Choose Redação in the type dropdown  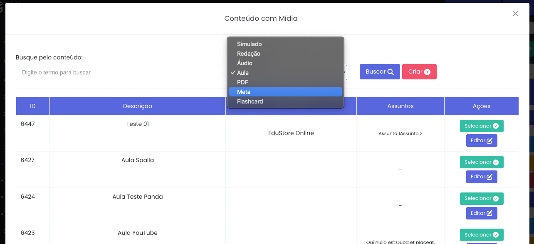[x=249, y=54]
